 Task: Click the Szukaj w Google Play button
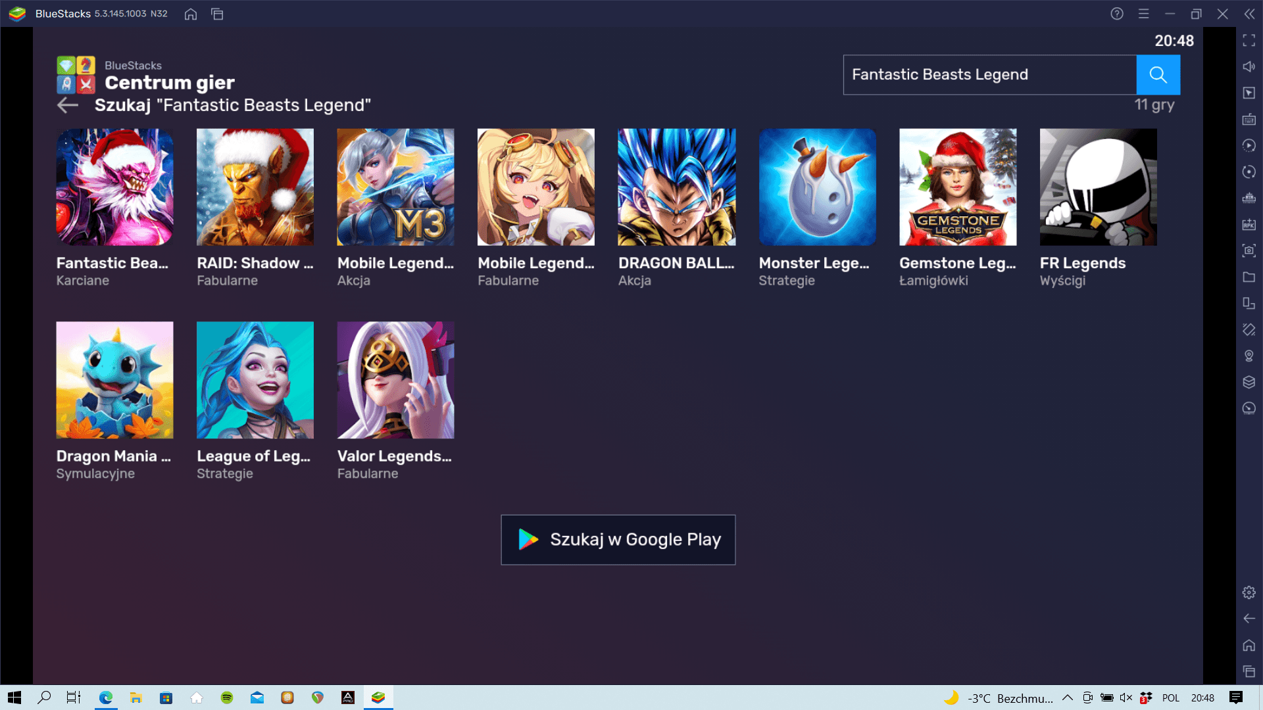(618, 540)
